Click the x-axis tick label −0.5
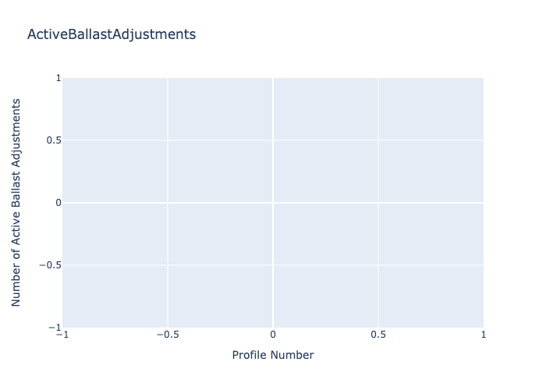The height and width of the screenshot is (390, 546). [x=168, y=334]
